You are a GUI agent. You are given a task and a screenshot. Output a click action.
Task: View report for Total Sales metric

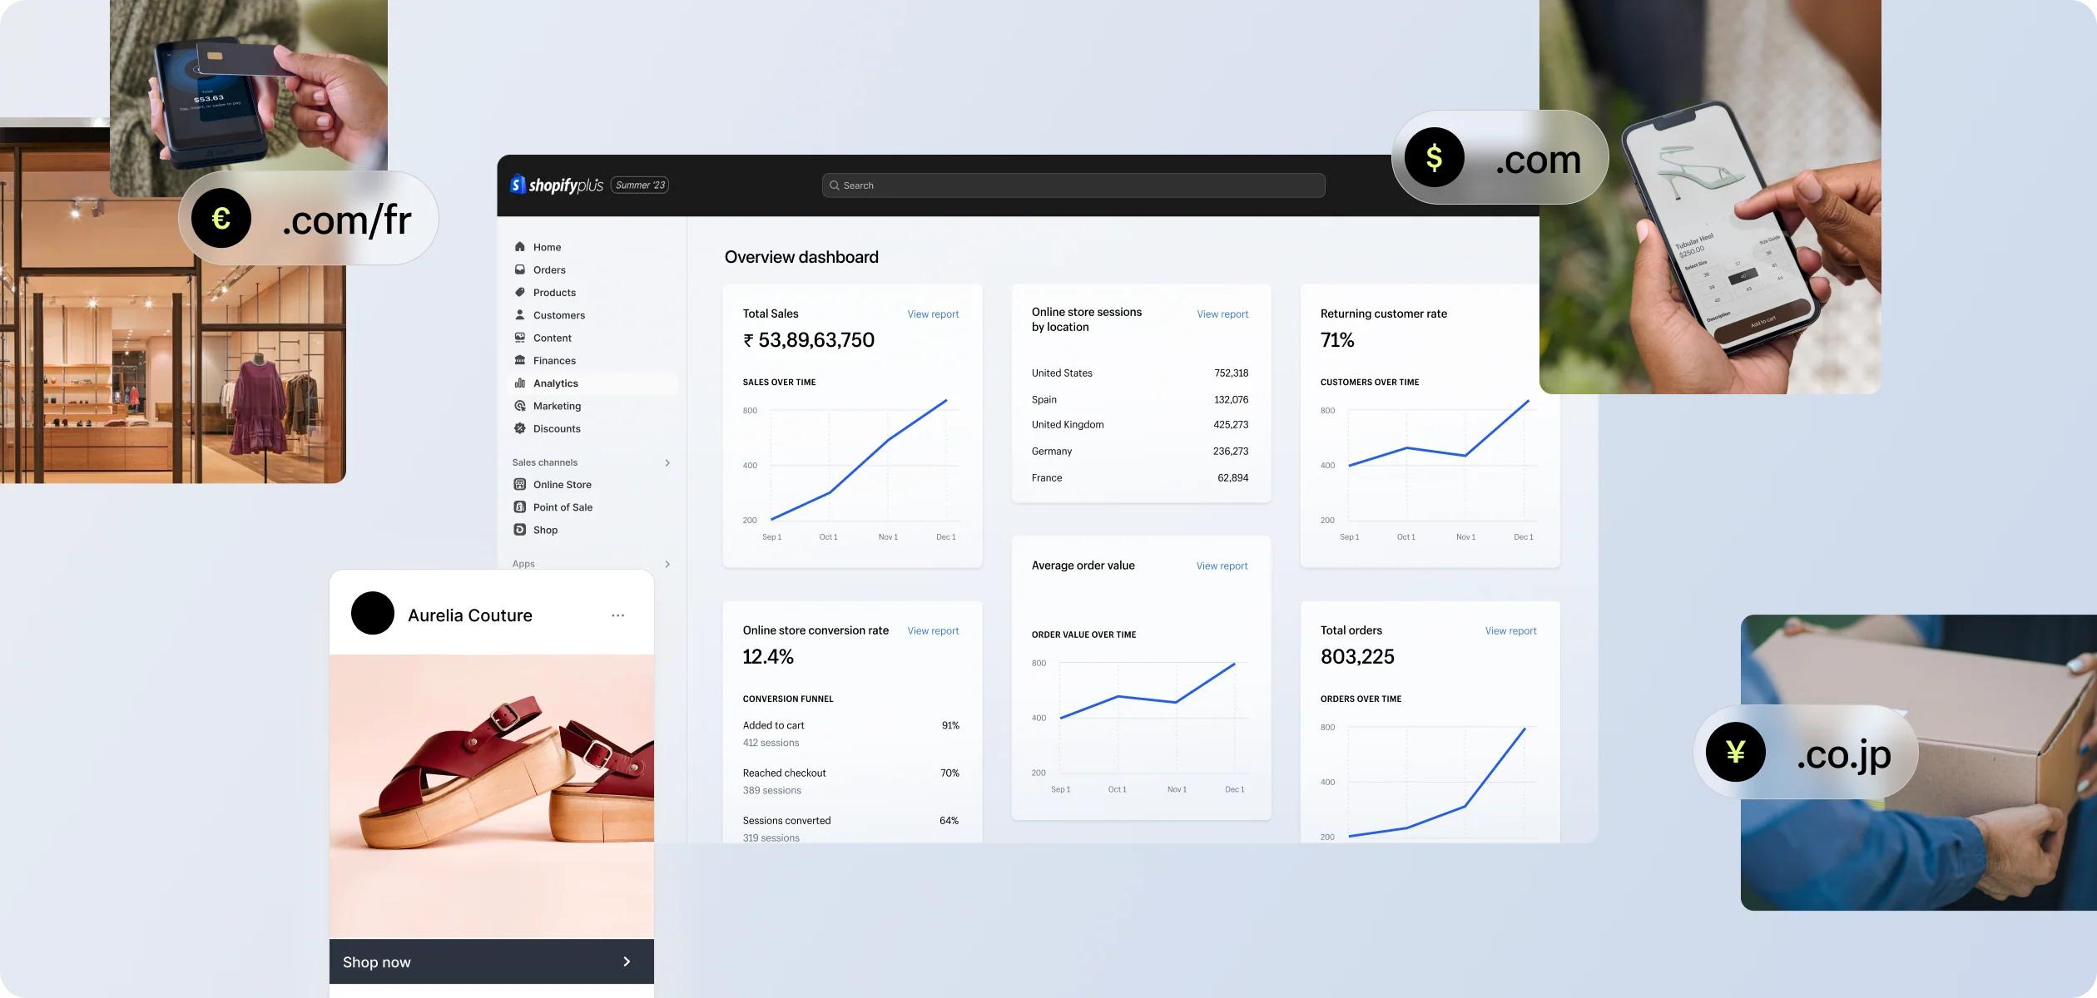[932, 313]
